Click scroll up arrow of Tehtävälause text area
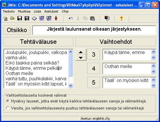This screenshot has width=160, height=122. click(70, 52)
